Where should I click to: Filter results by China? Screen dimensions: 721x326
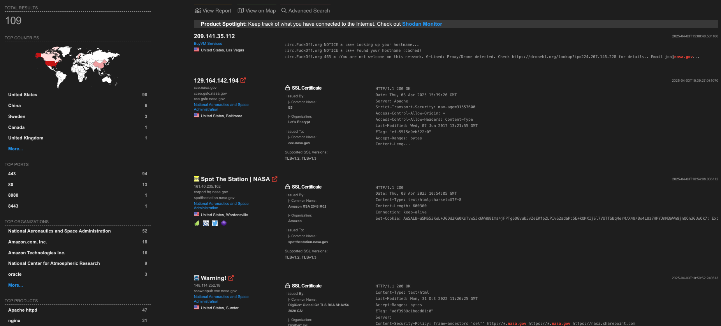pos(14,106)
